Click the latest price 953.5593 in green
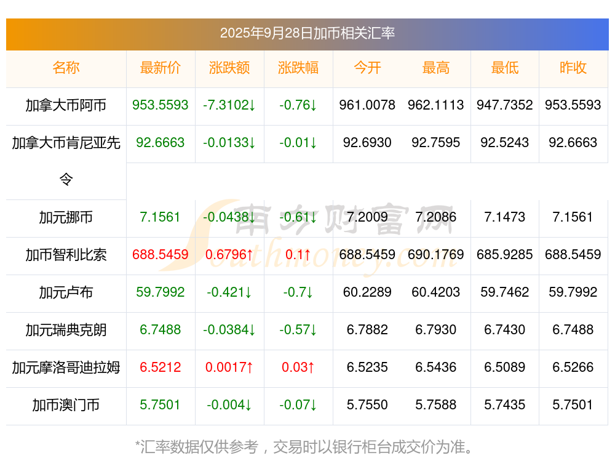Viewport: 615px width, 466px height. (161, 105)
